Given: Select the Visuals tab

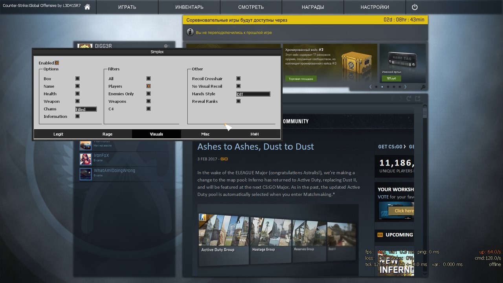Looking at the screenshot, I should click(x=156, y=134).
